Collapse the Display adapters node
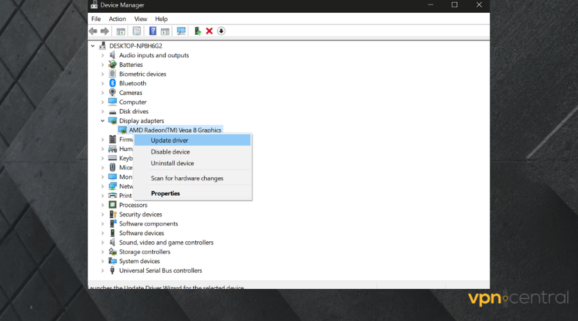 (103, 121)
